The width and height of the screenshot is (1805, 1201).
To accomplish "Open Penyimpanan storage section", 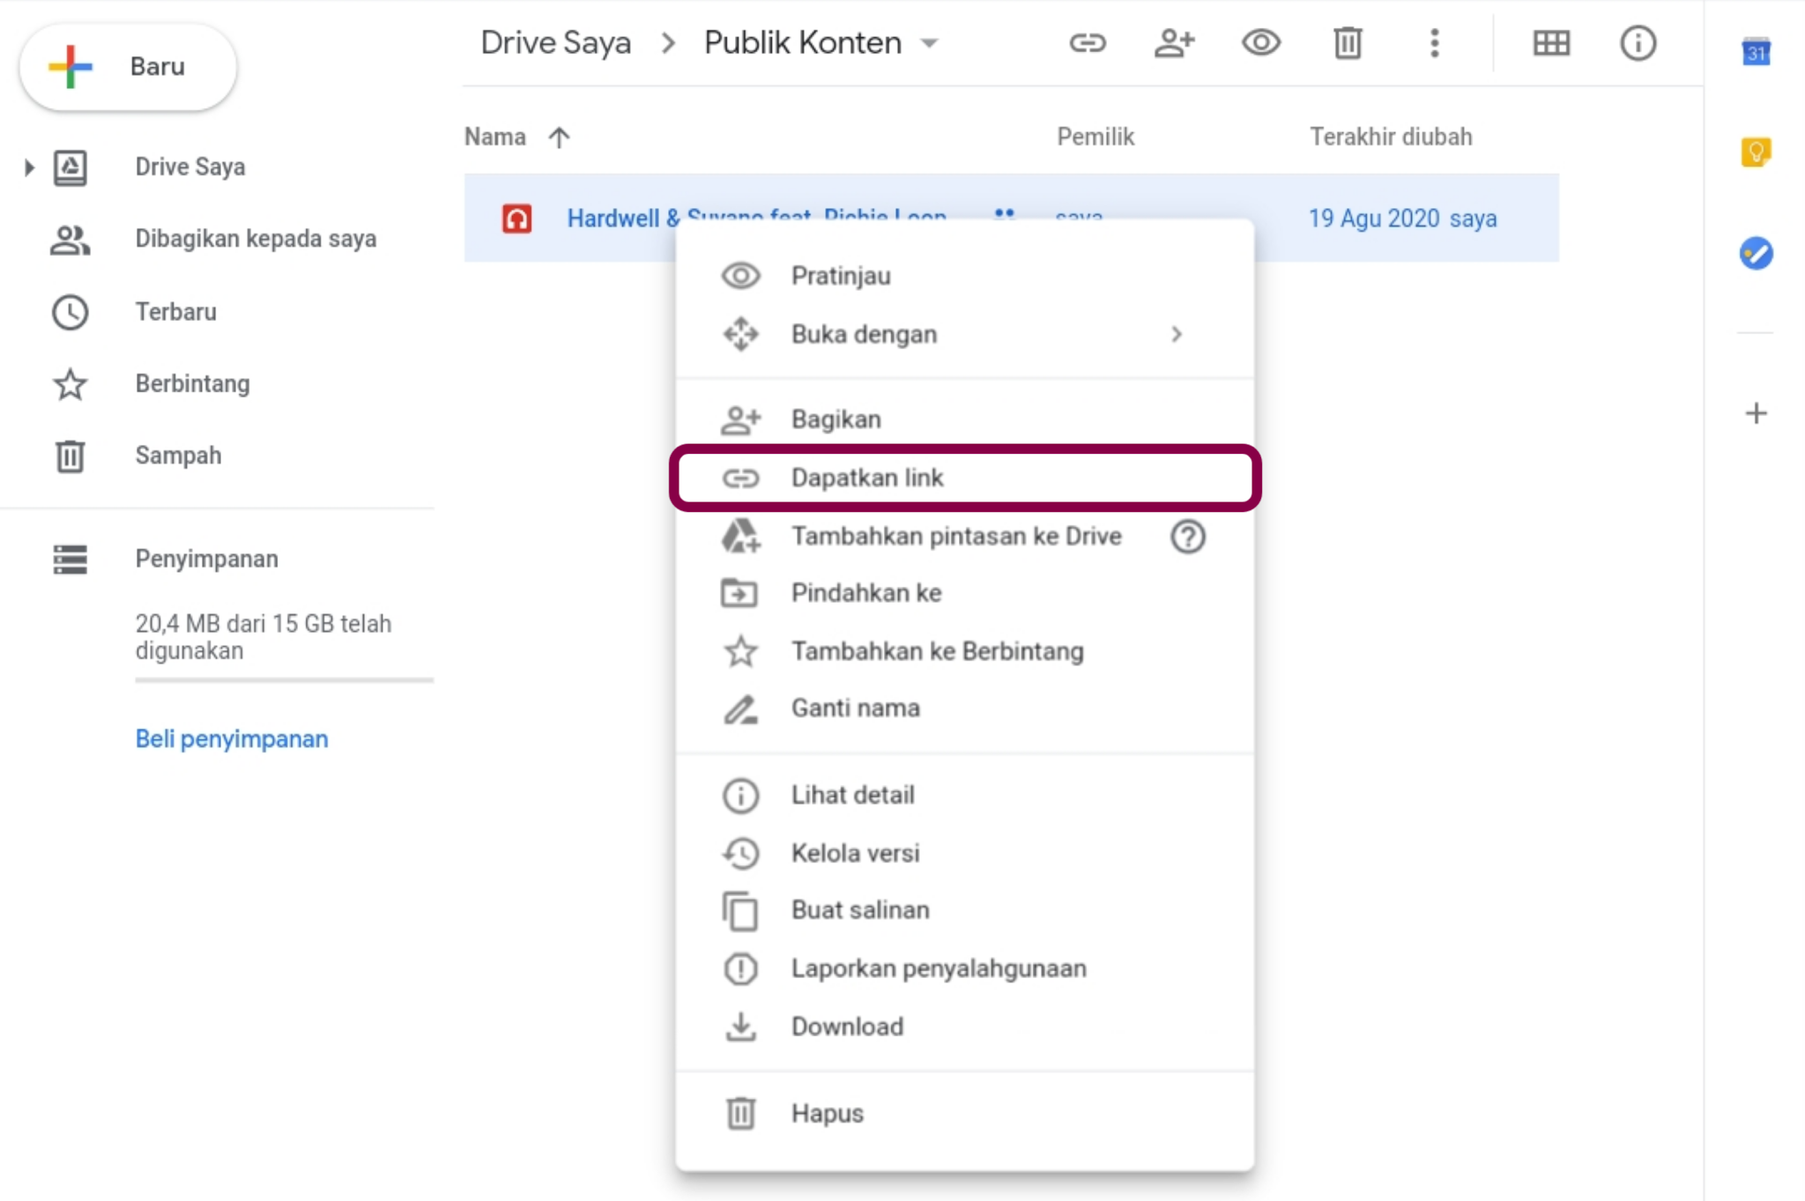I will 206,559.
